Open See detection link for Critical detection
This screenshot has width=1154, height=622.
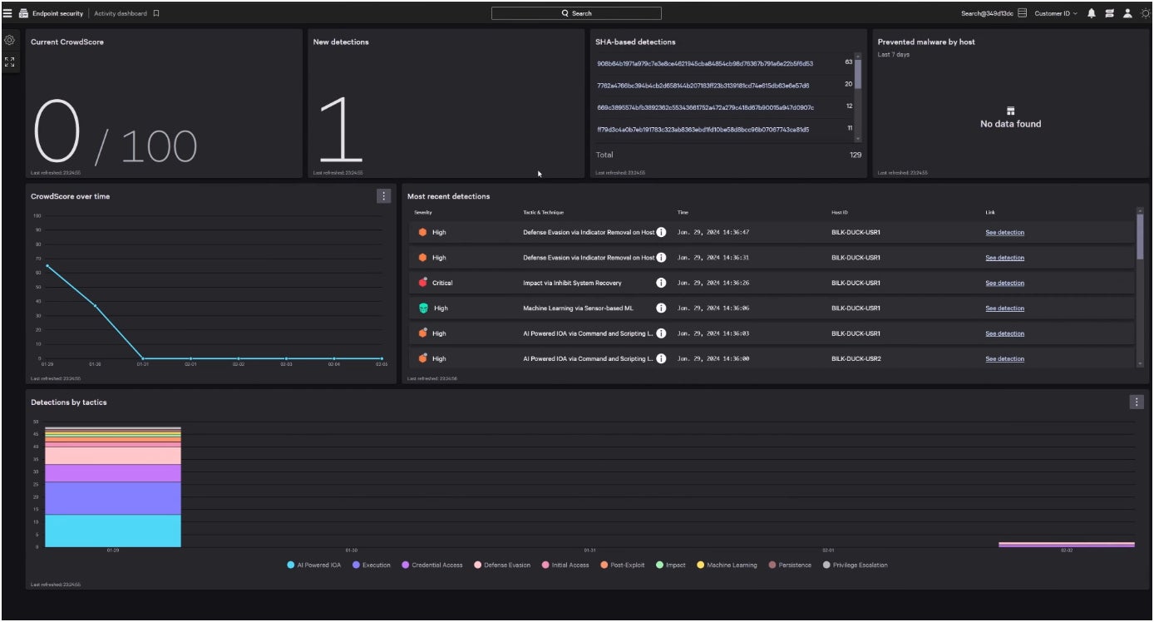tap(1004, 284)
